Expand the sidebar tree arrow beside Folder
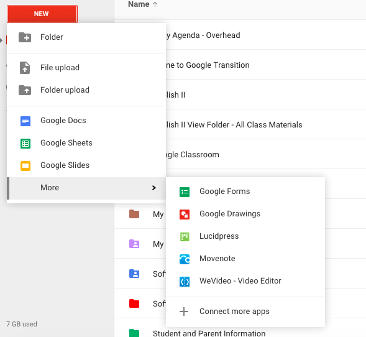366x337 pixels. [1, 40]
